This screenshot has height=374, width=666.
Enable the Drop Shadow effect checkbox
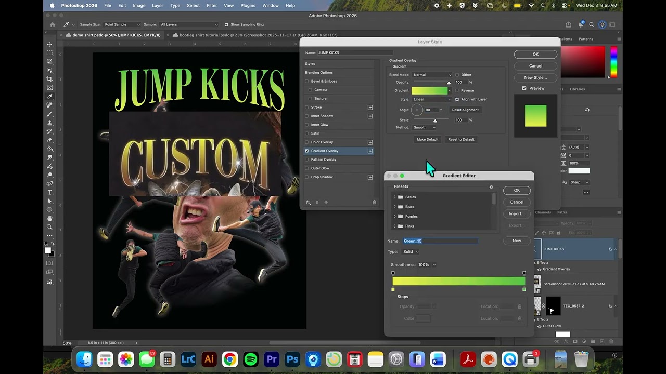(307, 177)
